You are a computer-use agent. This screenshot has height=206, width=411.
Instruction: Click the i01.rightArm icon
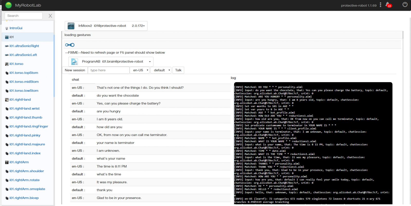7,162
